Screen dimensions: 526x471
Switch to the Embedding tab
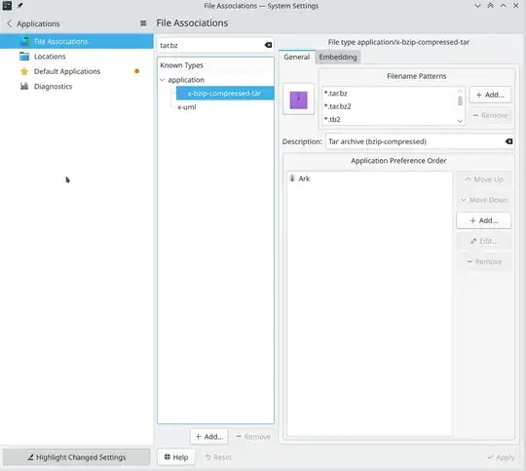[338, 57]
